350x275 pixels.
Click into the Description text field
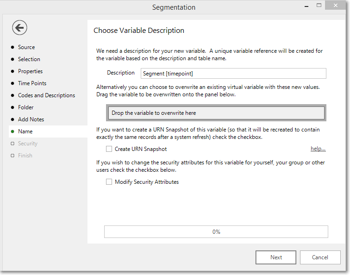click(x=233, y=74)
